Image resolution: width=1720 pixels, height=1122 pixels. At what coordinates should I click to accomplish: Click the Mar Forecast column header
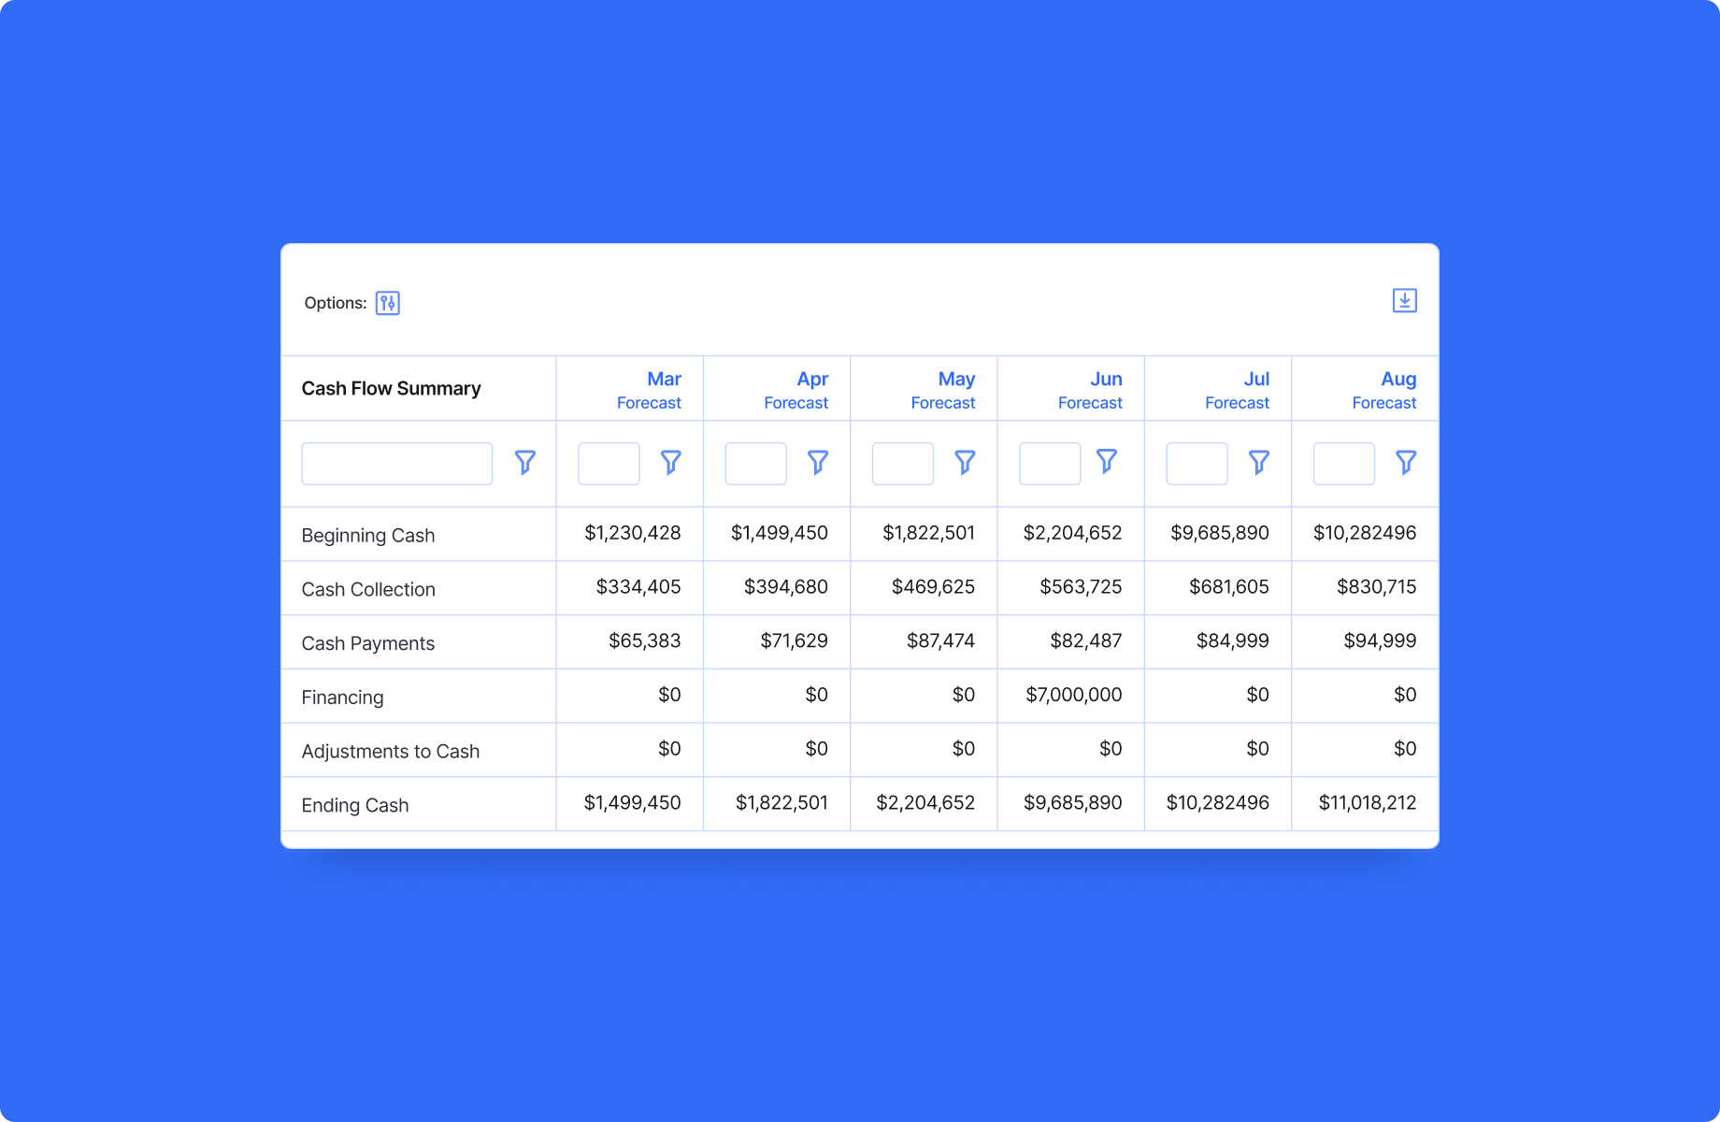[x=664, y=388]
